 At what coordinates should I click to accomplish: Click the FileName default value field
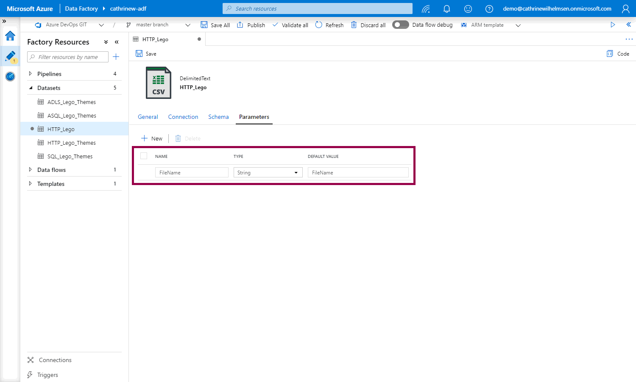(x=358, y=173)
